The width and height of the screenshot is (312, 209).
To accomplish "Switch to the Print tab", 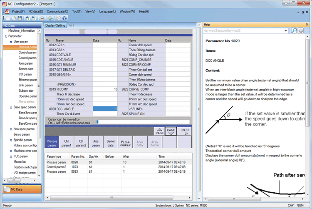I will point(72,25).
